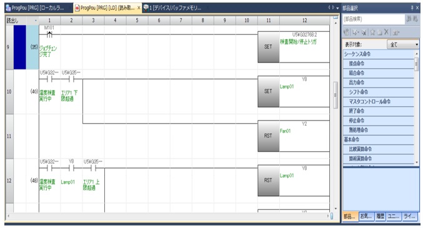Open the editor tab list dropdown arrow

tap(337, 8)
